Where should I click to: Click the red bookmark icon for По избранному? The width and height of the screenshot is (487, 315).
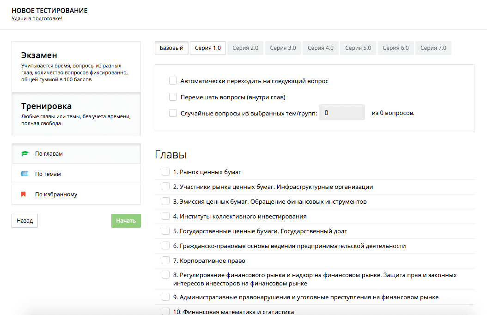click(x=24, y=194)
